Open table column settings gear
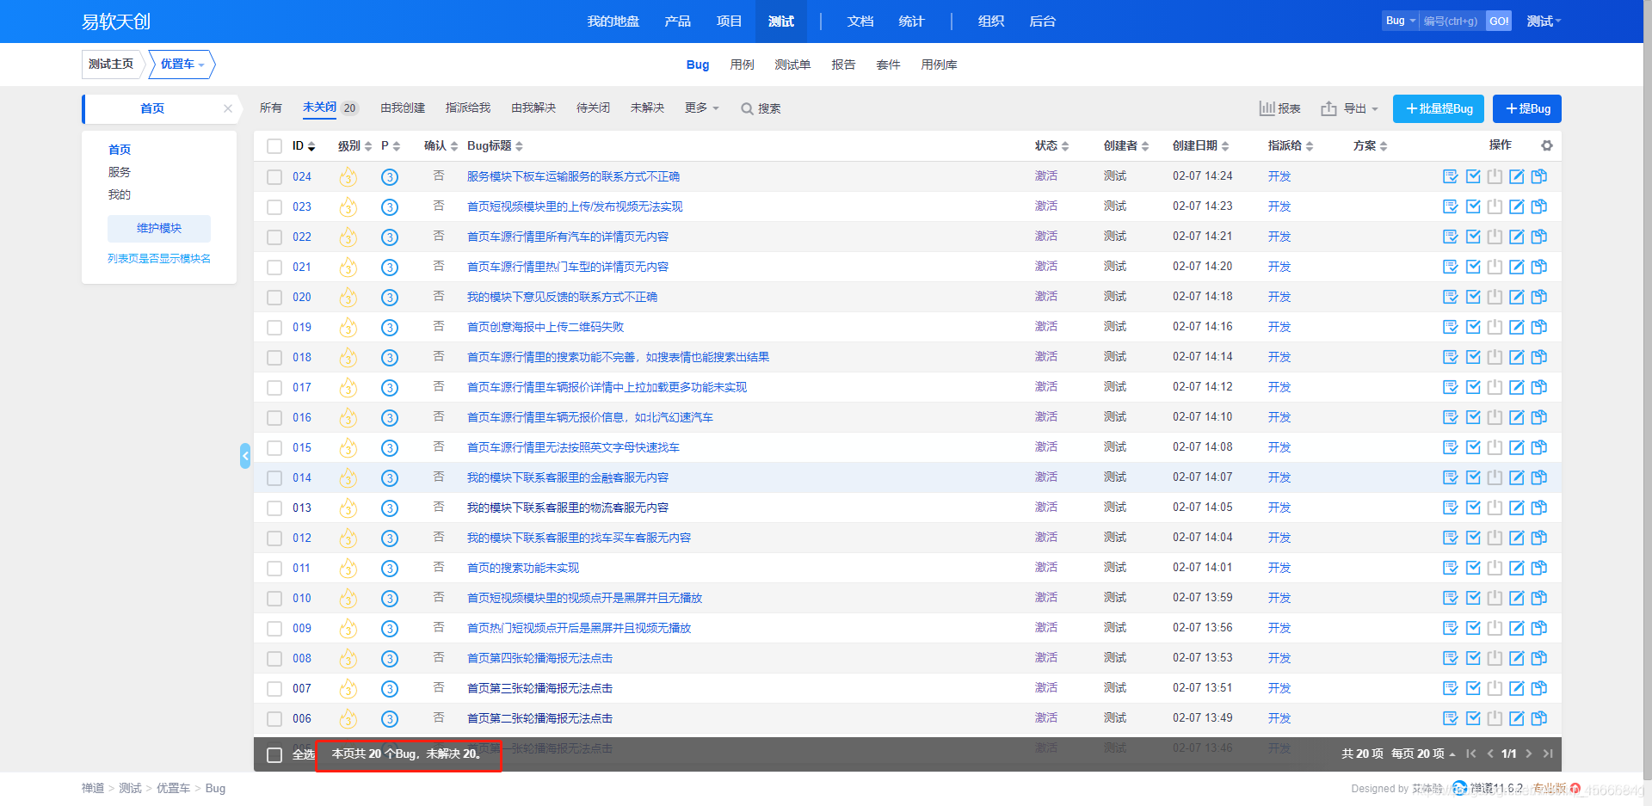 tap(1547, 145)
